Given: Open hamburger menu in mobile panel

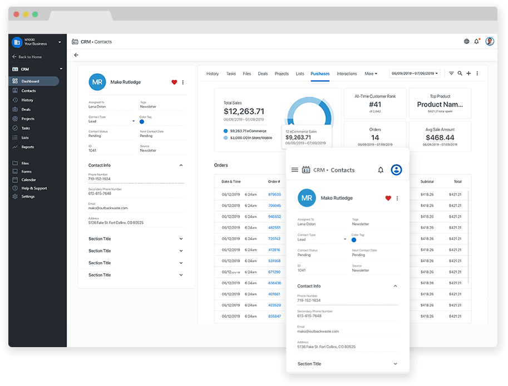Looking at the screenshot, I should (294, 170).
